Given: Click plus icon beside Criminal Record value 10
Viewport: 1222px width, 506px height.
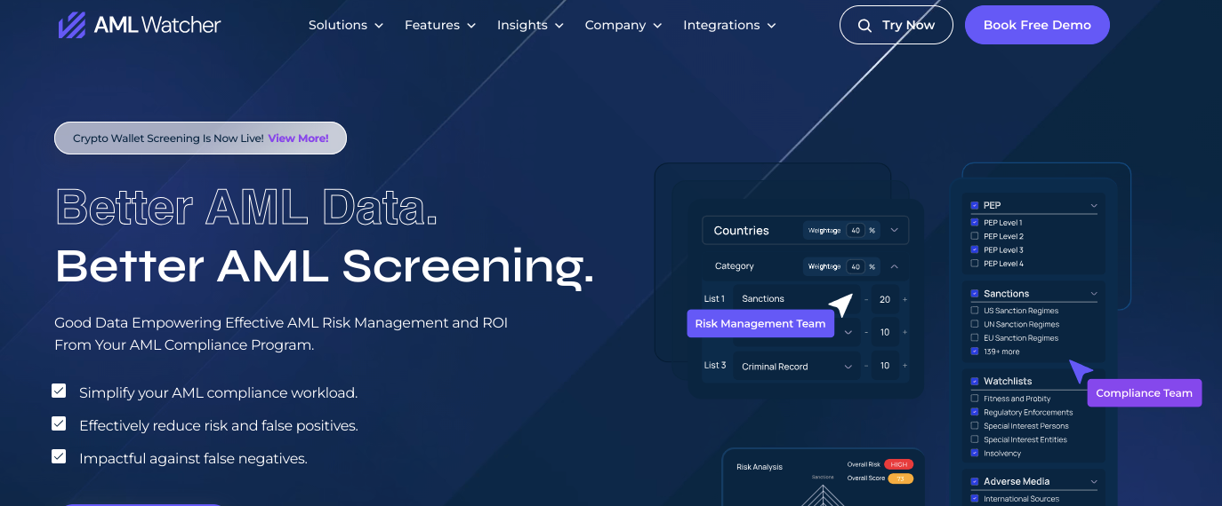Looking at the screenshot, I should point(905,366).
